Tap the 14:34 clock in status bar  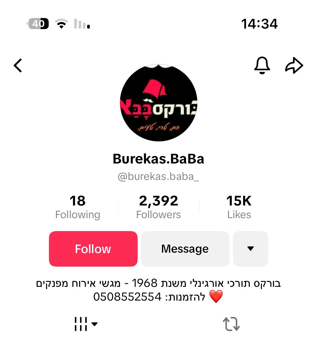click(259, 24)
